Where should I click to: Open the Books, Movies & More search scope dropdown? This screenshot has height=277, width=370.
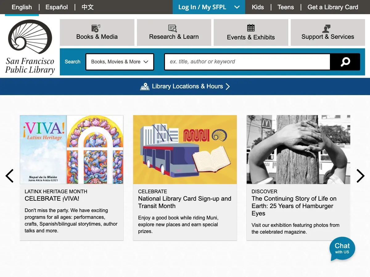120,62
